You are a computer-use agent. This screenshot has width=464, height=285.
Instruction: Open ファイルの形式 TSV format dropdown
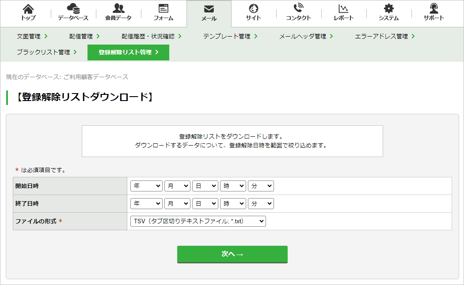[198, 221]
